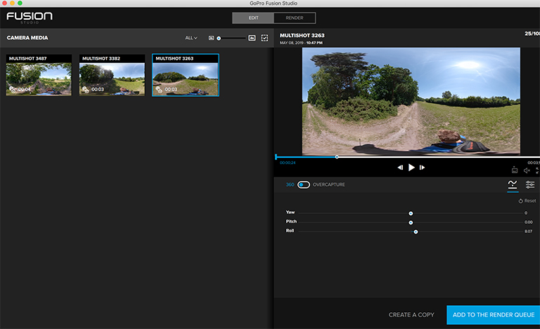Capture a still frame with the snapshot icon
Image resolution: width=540 pixels, height=329 pixels.
(x=515, y=170)
